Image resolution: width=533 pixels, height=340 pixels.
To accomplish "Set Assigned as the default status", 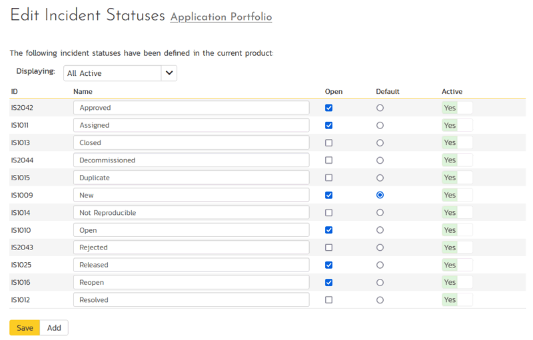I will (380, 125).
